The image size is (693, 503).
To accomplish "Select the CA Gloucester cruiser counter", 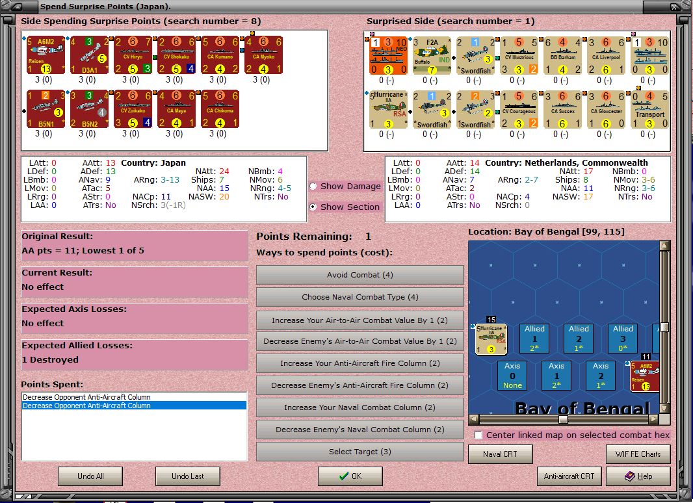I will (x=606, y=110).
